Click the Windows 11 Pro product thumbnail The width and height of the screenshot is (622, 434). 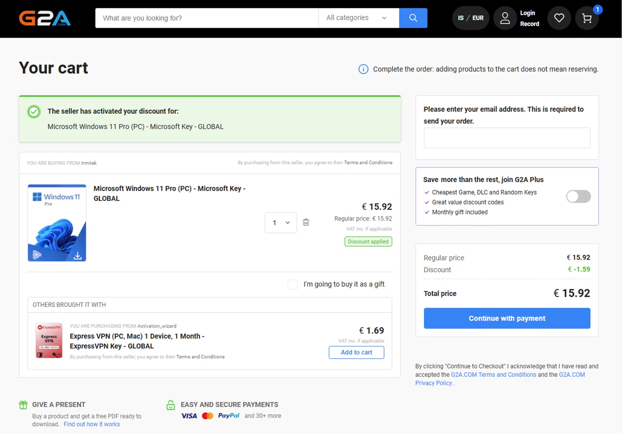tap(57, 223)
